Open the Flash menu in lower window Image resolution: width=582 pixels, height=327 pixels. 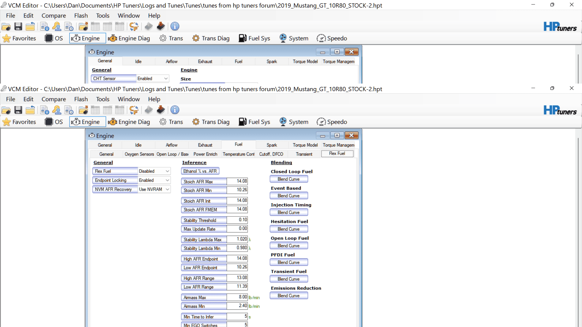tap(81, 99)
